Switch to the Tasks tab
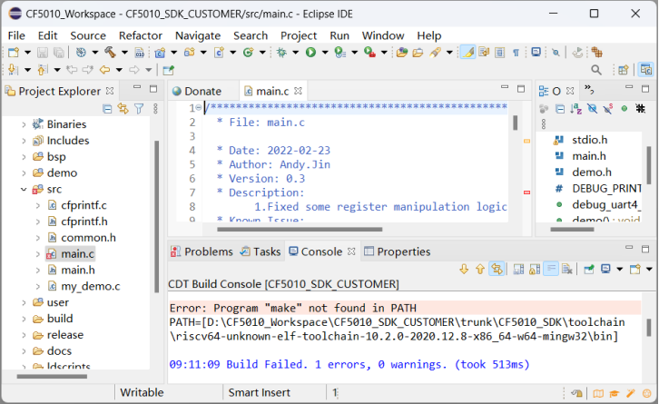 point(261,251)
